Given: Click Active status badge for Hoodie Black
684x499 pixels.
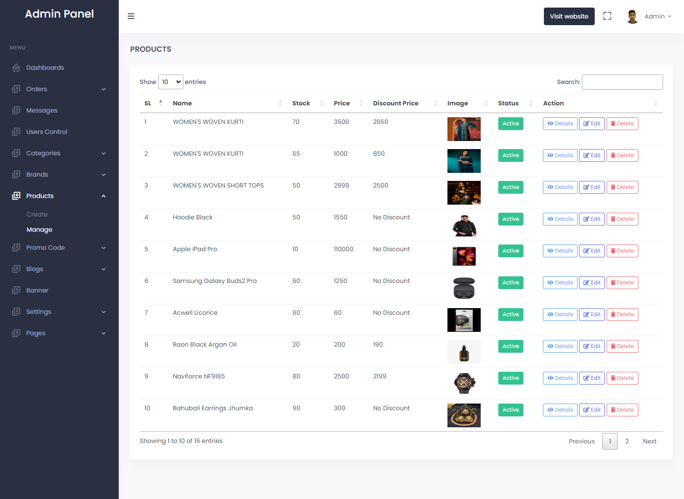Looking at the screenshot, I should tap(511, 219).
